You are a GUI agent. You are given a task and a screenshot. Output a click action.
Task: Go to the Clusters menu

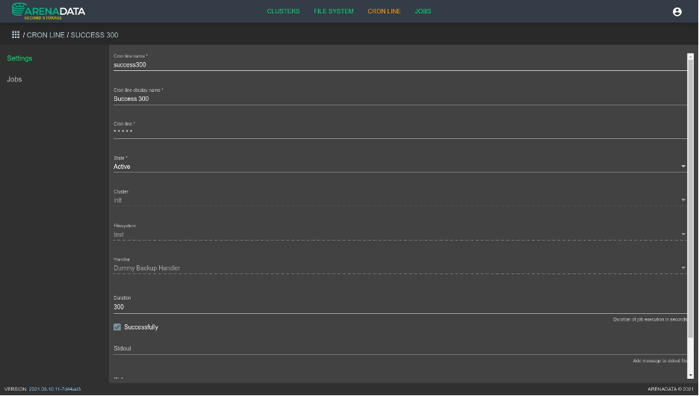[x=283, y=11]
